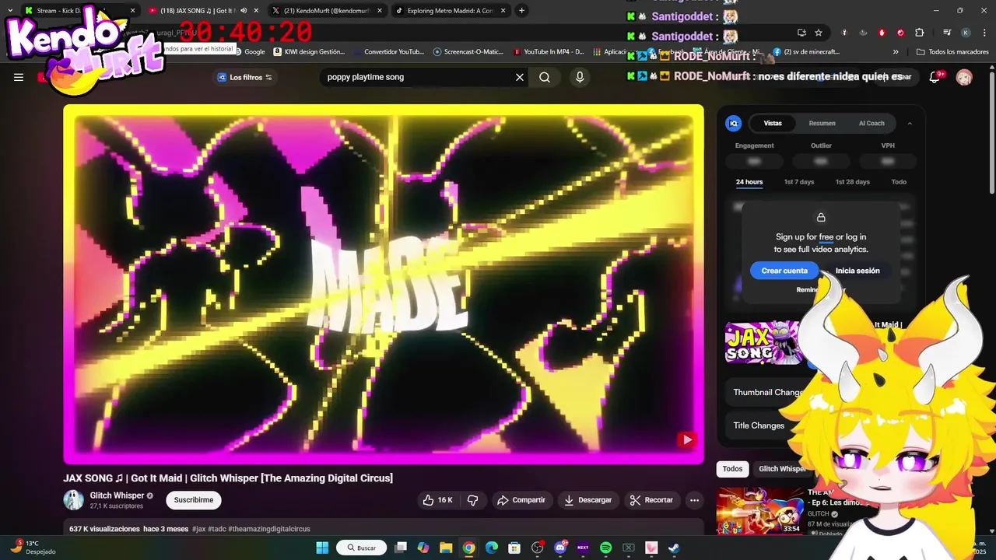Image resolution: width=996 pixels, height=560 pixels.
Task: Open the 'Screencast-O-Matic' bookmark
Action: (468, 52)
